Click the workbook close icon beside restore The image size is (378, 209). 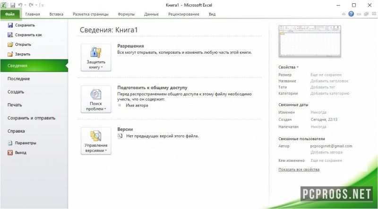374,14
